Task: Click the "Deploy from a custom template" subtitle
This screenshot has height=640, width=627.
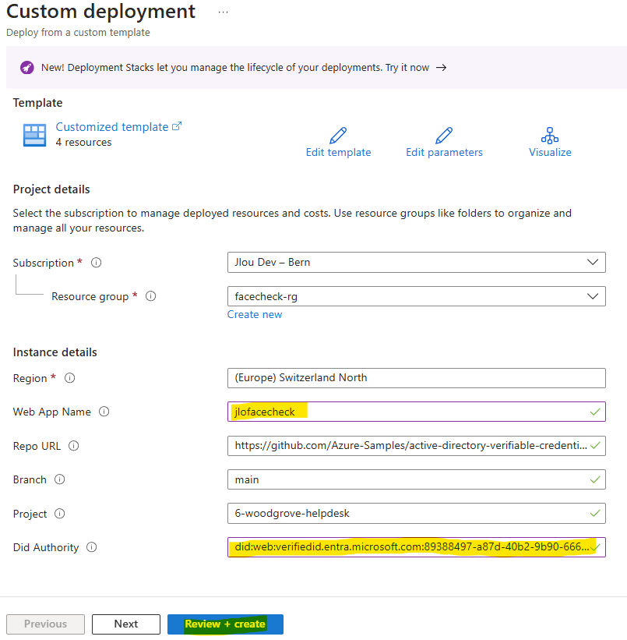Action: 78,33
